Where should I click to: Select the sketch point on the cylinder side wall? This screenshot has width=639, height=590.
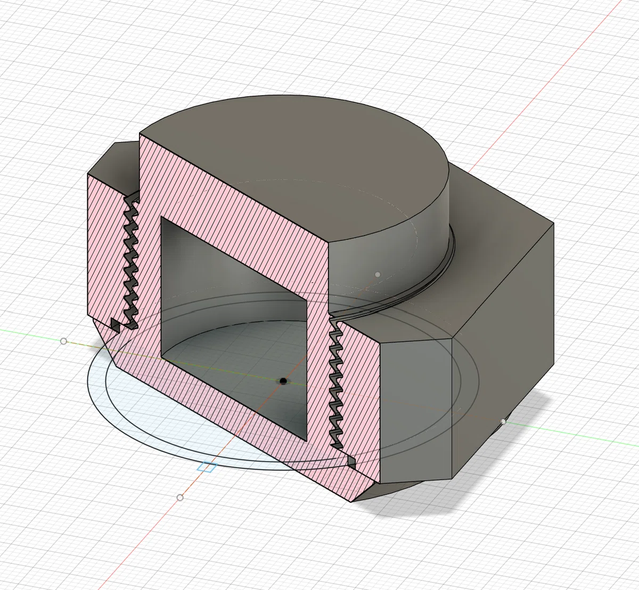[378, 275]
